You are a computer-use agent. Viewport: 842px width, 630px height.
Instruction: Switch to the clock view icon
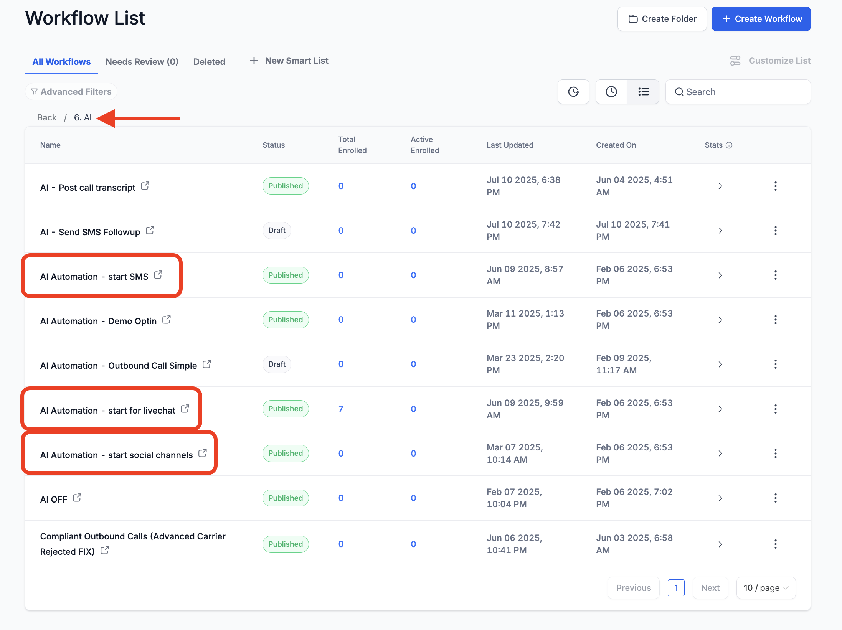tap(611, 92)
